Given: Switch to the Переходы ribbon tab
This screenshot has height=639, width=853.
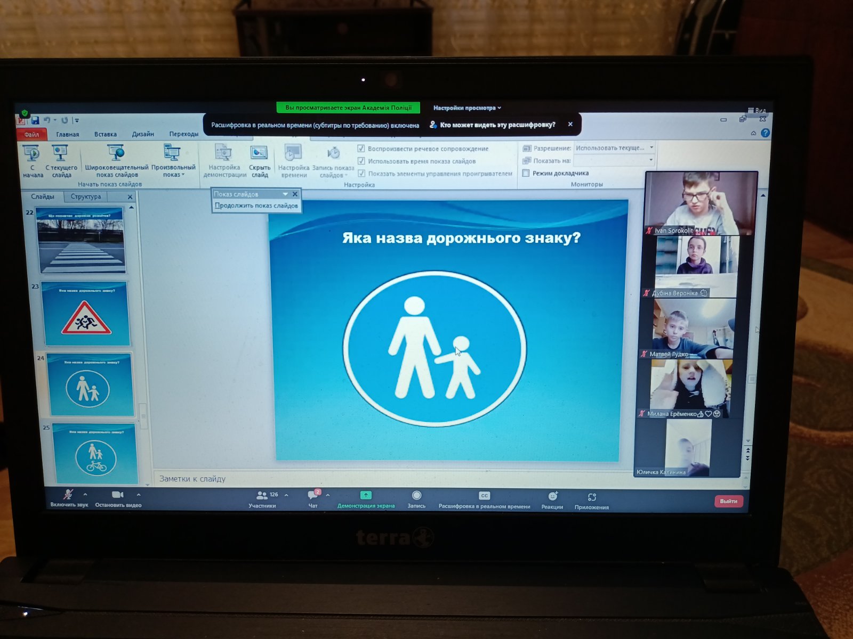Looking at the screenshot, I should pos(184,134).
